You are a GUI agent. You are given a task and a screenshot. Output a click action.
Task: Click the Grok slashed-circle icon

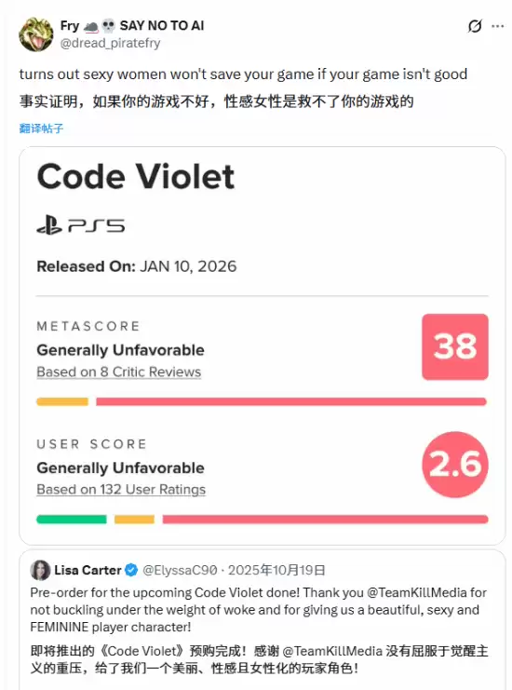click(x=475, y=26)
